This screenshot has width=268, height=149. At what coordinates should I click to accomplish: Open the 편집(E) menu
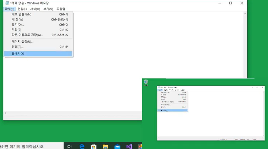pyautogui.click(x=22, y=9)
